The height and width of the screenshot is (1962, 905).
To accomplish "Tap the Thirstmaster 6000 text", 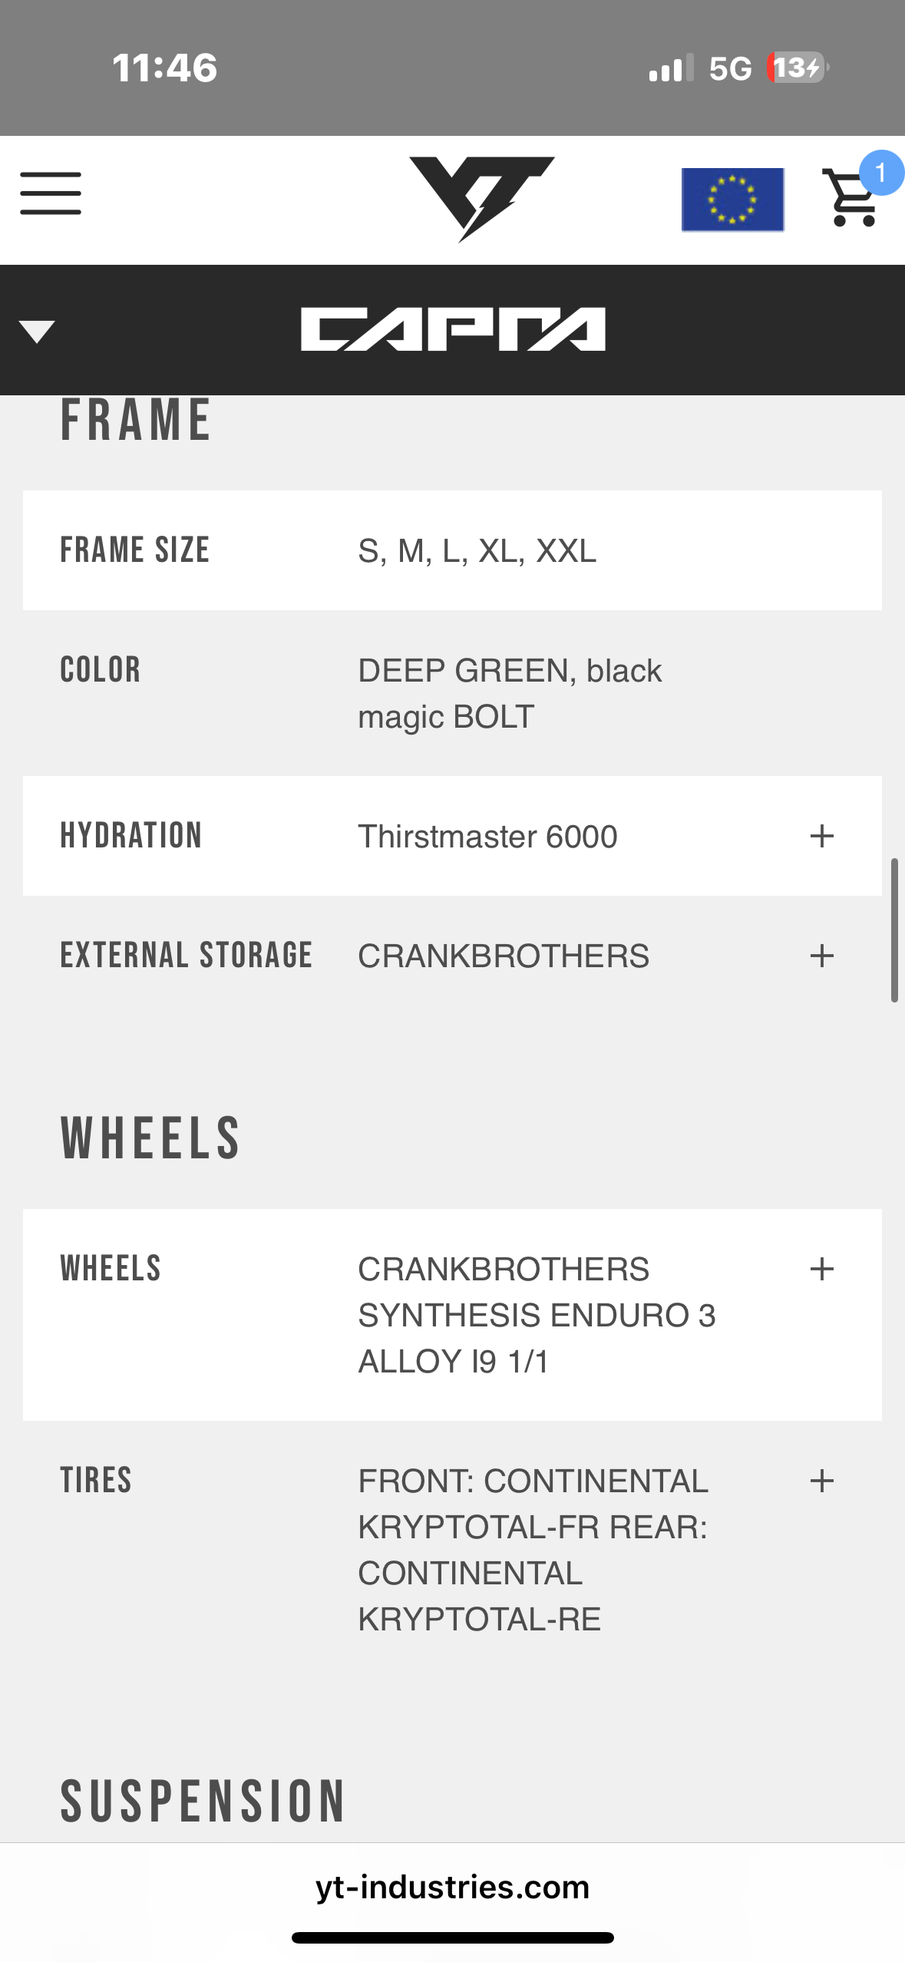I will (487, 836).
